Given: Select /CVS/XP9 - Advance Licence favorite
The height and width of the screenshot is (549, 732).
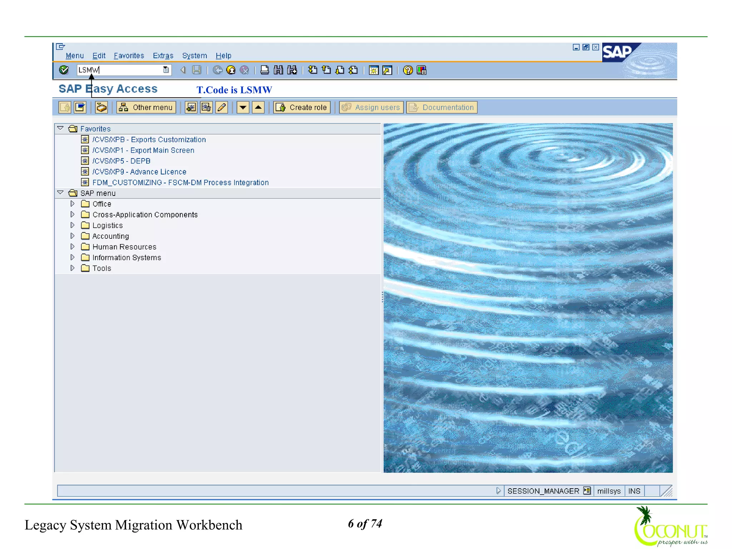Looking at the screenshot, I should coord(139,172).
